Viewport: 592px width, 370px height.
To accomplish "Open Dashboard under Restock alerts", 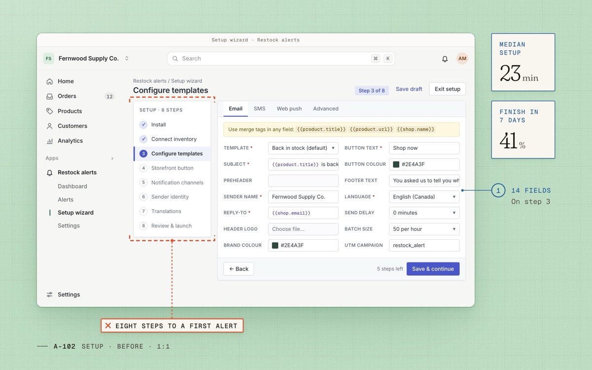I will coord(73,186).
